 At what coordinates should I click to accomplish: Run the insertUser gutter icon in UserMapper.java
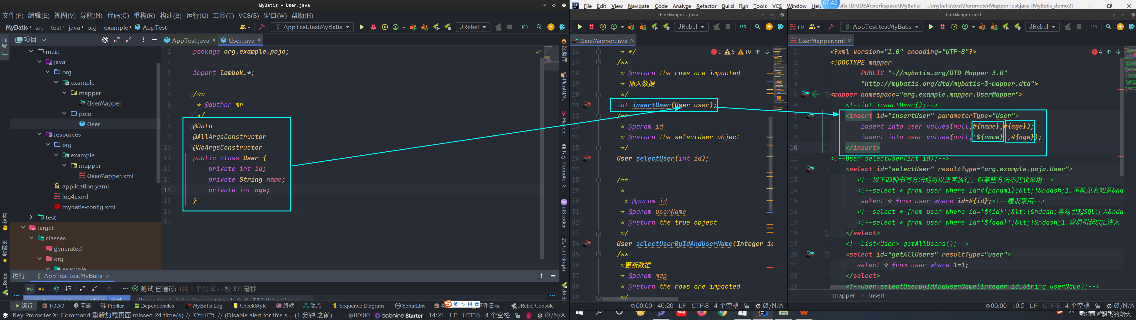pos(587,105)
